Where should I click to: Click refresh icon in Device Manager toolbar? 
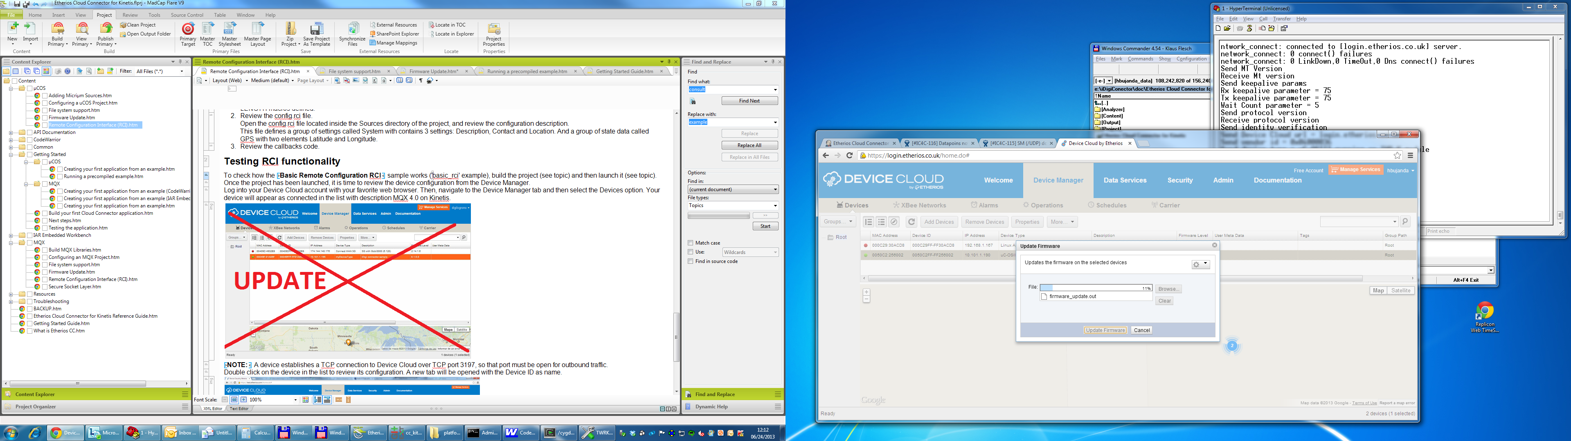[911, 222]
